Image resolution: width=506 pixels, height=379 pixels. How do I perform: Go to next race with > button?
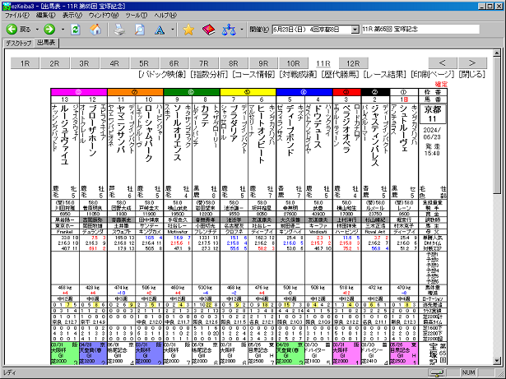click(472, 63)
